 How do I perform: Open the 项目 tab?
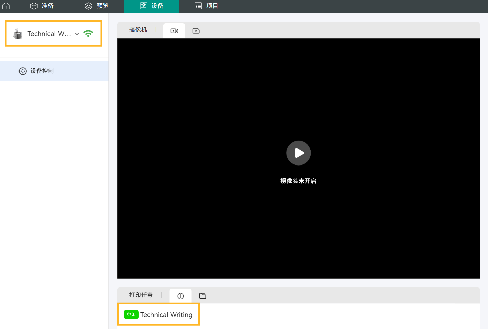207,6
